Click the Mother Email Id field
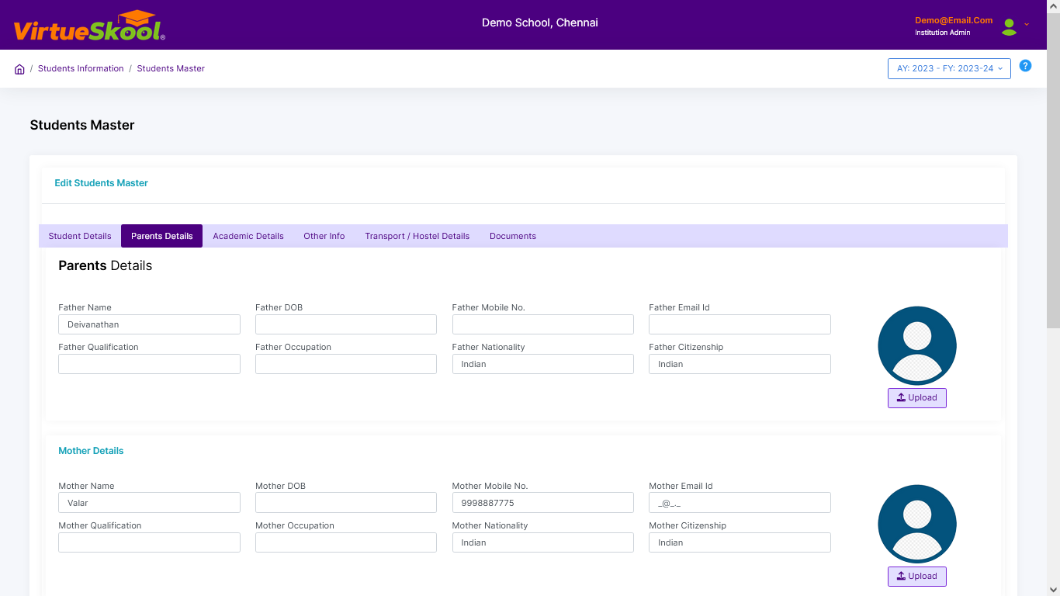Screen dimensions: 1060x596 [740, 503]
